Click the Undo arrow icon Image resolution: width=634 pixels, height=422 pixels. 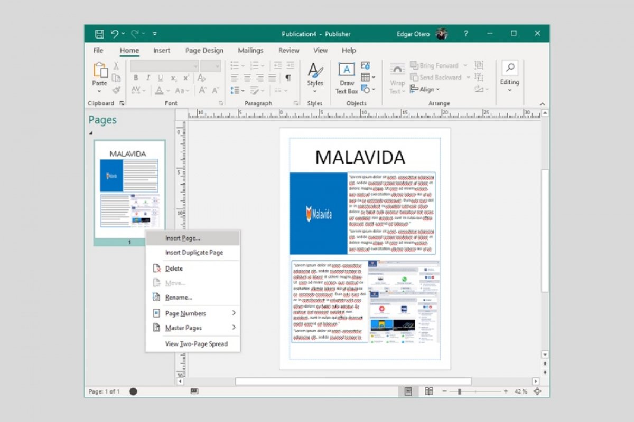point(115,34)
